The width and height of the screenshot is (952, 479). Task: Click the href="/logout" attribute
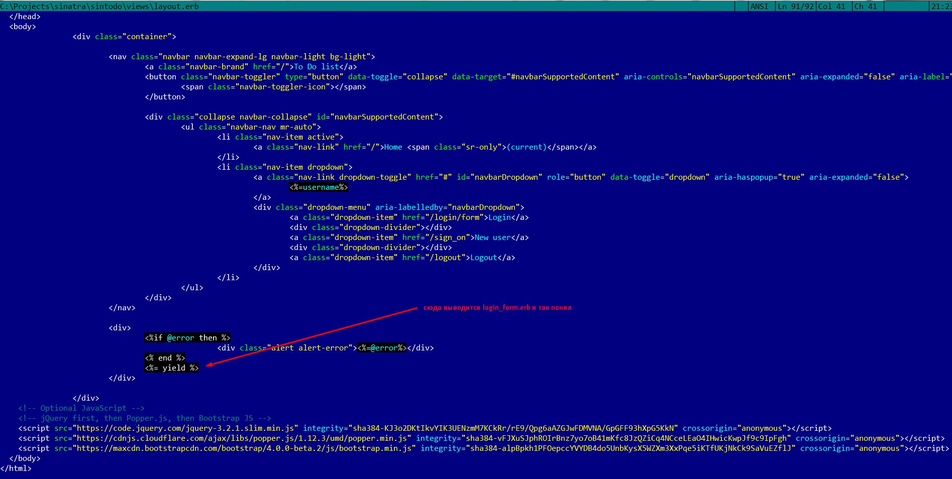click(434, 258)
